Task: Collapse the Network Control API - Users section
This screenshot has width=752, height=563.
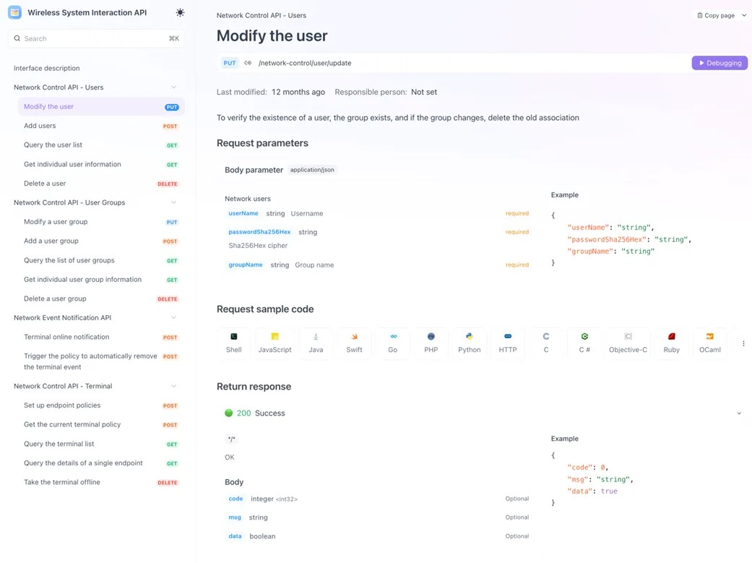Action: (x=173, y=87)
